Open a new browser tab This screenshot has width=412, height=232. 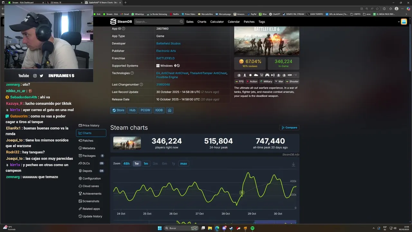tap(126, 2)
